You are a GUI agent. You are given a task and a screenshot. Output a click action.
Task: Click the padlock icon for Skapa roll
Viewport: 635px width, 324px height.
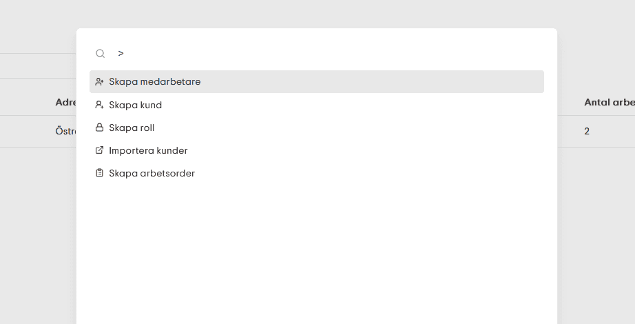coord(99,128)
